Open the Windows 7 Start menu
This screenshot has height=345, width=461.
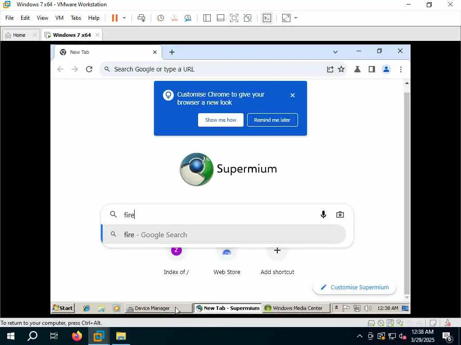coord(63,308)
